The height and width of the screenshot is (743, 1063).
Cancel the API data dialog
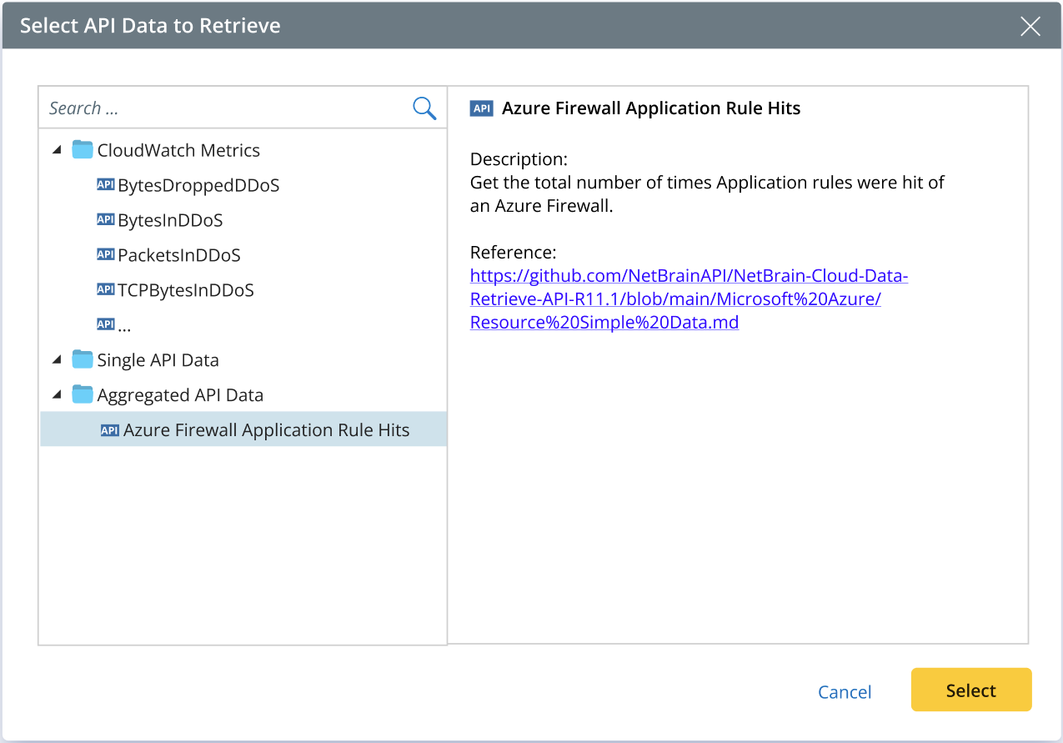[x=845, y=691]
